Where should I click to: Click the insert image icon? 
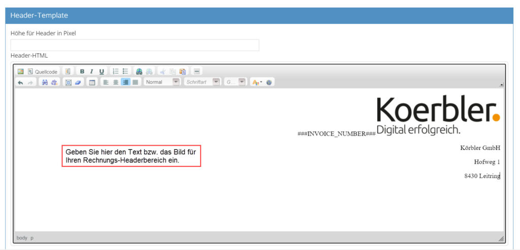20,71
